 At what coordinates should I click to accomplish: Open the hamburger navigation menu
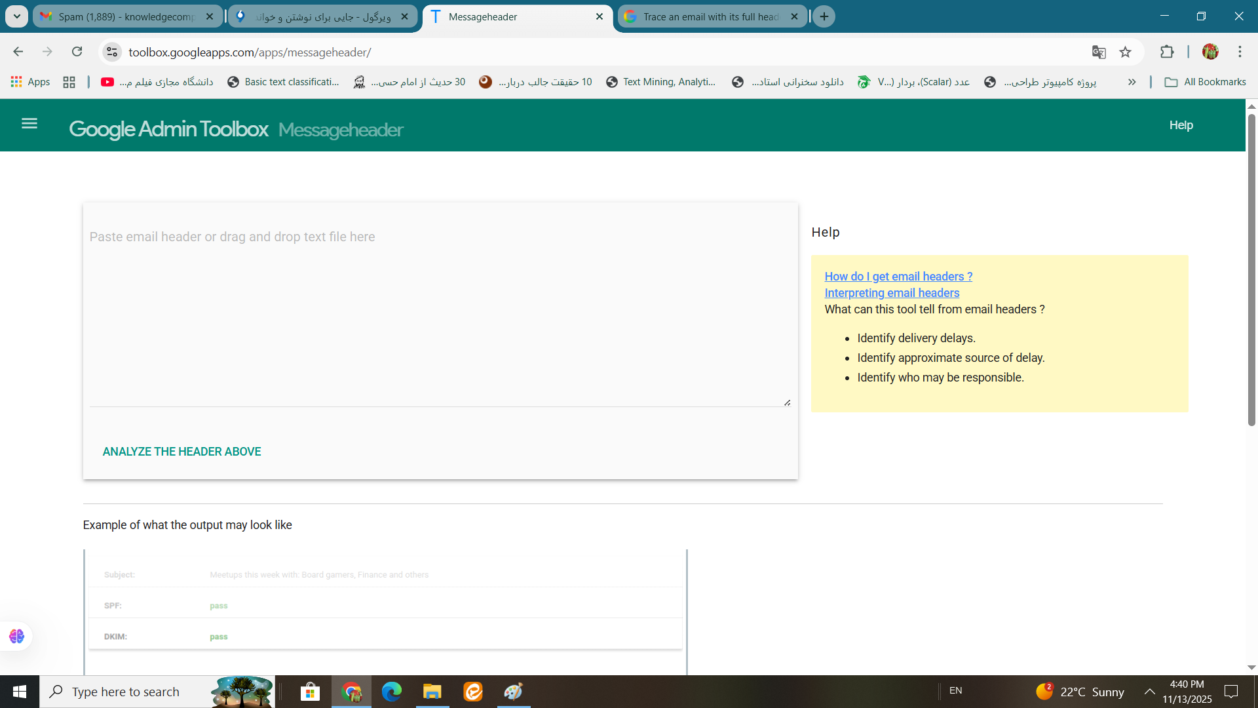tap(29, 123)
